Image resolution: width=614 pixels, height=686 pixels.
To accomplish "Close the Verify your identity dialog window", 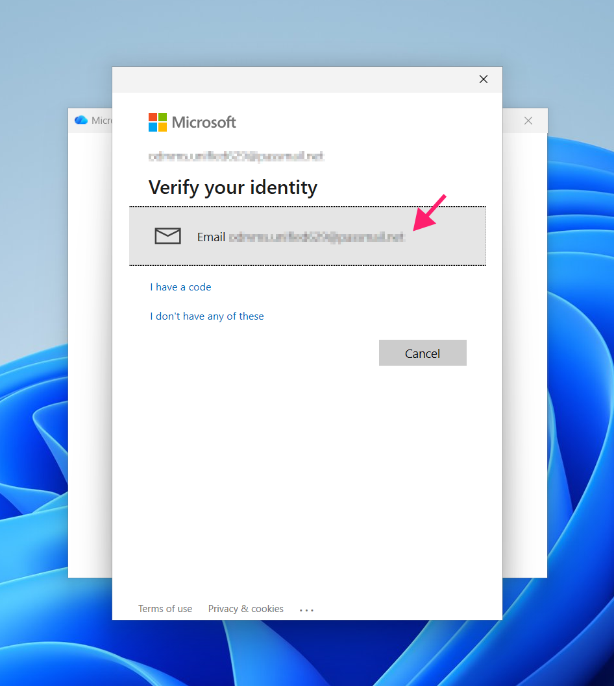I will (x=484, y=79).
